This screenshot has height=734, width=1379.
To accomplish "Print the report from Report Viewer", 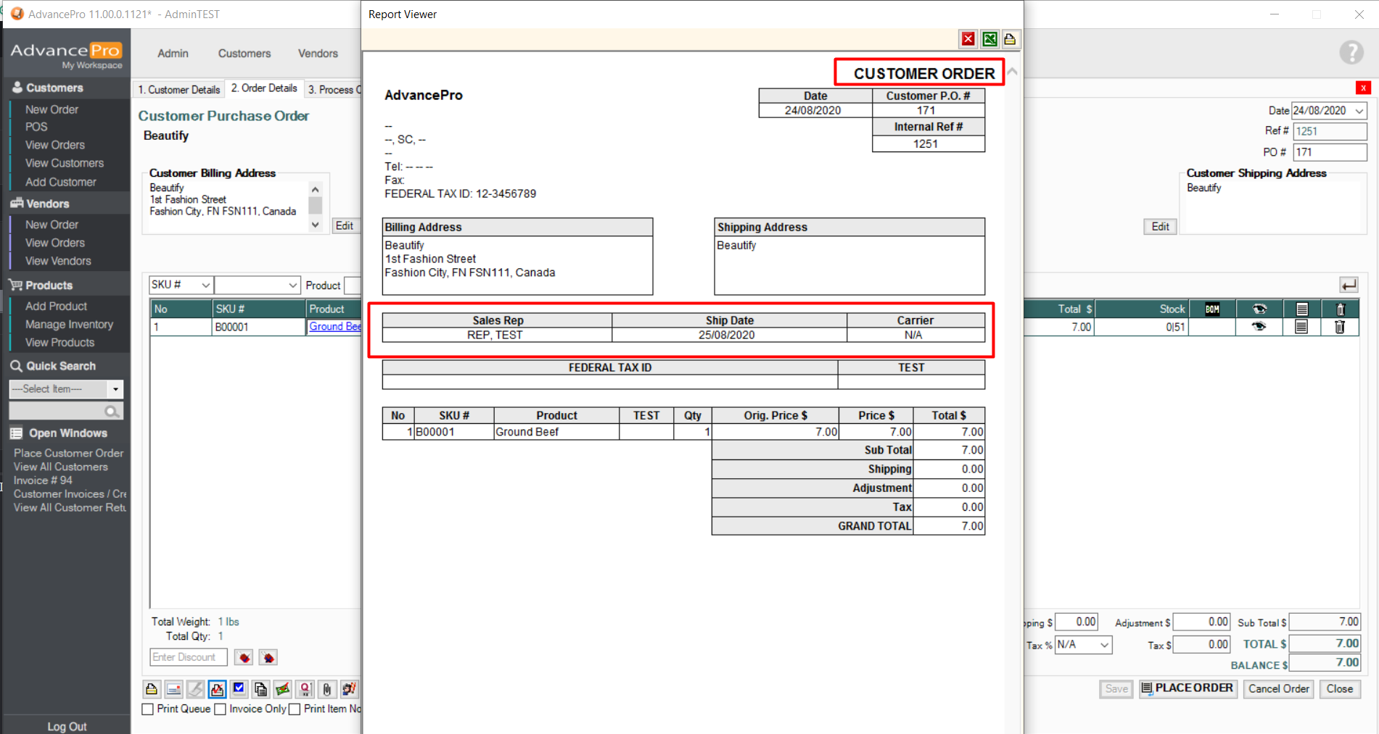I will coord(1010,39).
